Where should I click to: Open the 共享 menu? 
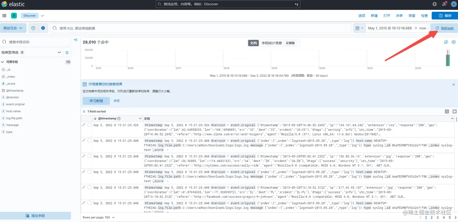pyautogui.click(x=399, y=16)
